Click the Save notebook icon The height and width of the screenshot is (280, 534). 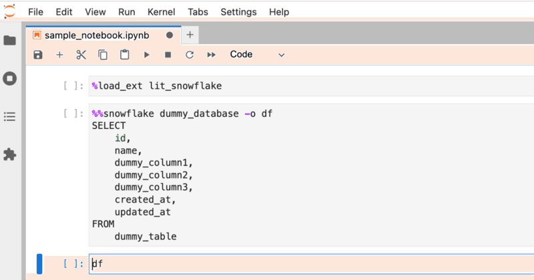[38, 55]
